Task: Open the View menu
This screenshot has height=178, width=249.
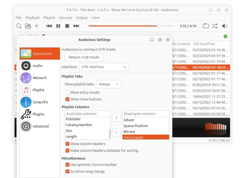Action: (95, 18)
